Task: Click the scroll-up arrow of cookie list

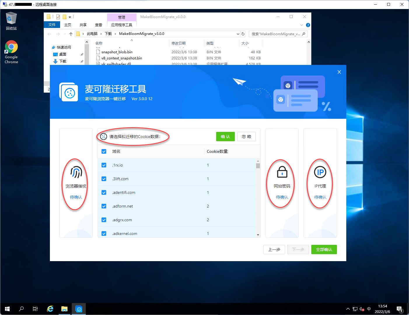Action: pos(258,161)
